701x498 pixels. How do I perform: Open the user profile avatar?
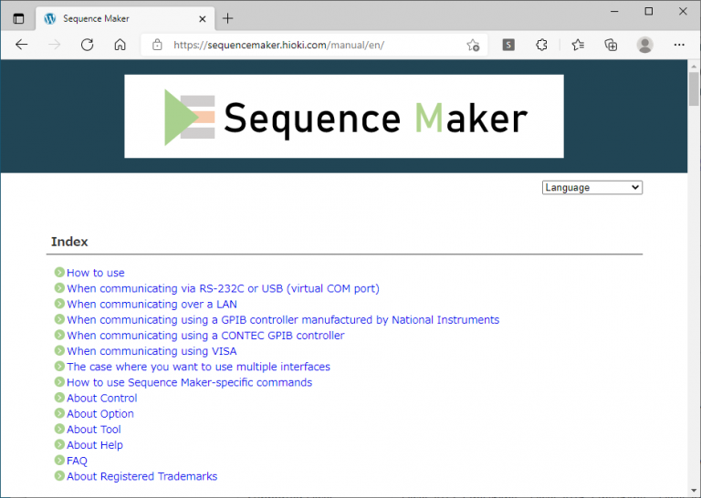[644, 45]
